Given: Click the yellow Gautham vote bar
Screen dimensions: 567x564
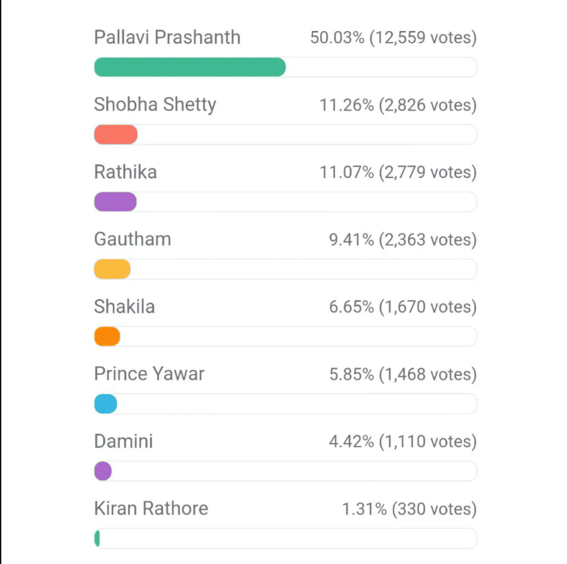Looking at the screenshot, I should (x=112, y=269).
